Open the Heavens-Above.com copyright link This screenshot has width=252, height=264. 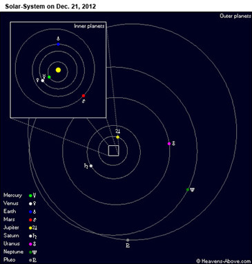(224, 261)
